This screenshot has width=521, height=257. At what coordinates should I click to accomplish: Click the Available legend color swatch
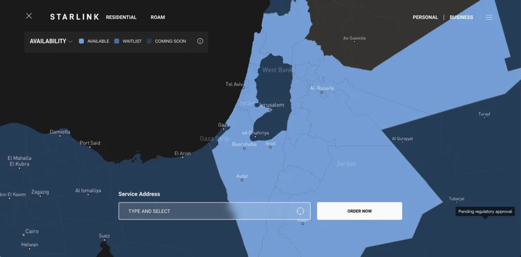click(81, 41)
